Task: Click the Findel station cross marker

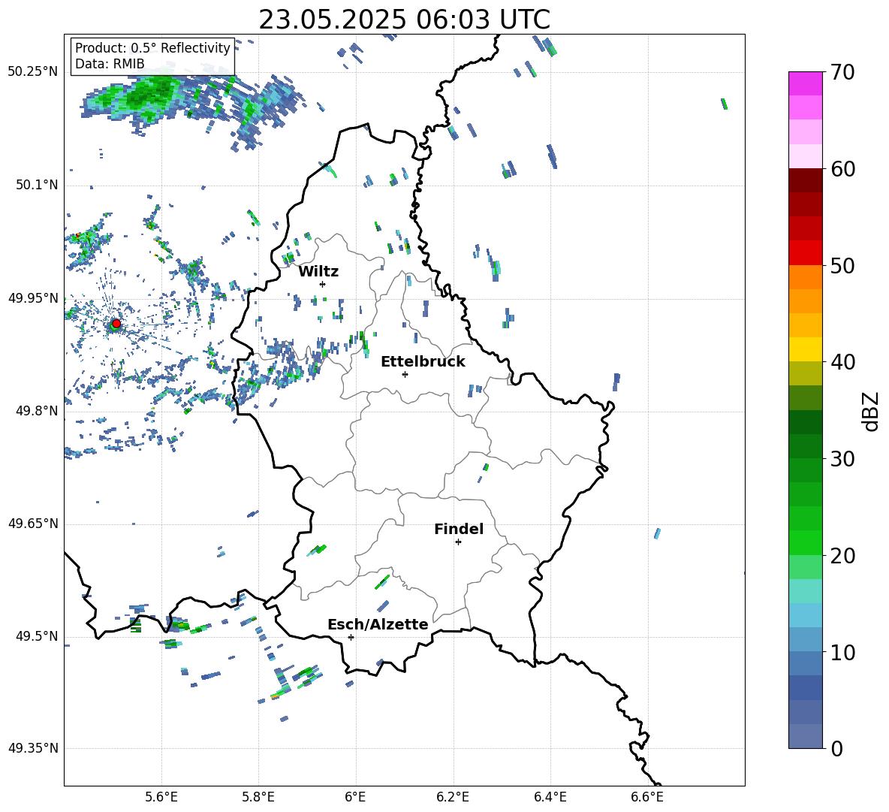Action: (458, 542)
